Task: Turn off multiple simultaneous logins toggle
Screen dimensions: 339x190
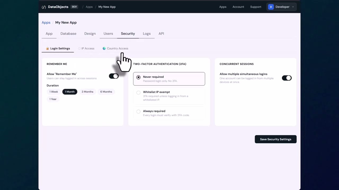Action: [x=287, y=78]
